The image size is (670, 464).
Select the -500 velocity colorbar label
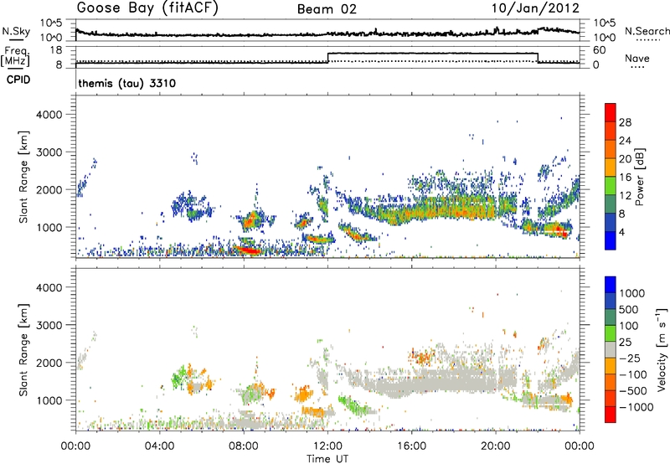click(632, 391)
